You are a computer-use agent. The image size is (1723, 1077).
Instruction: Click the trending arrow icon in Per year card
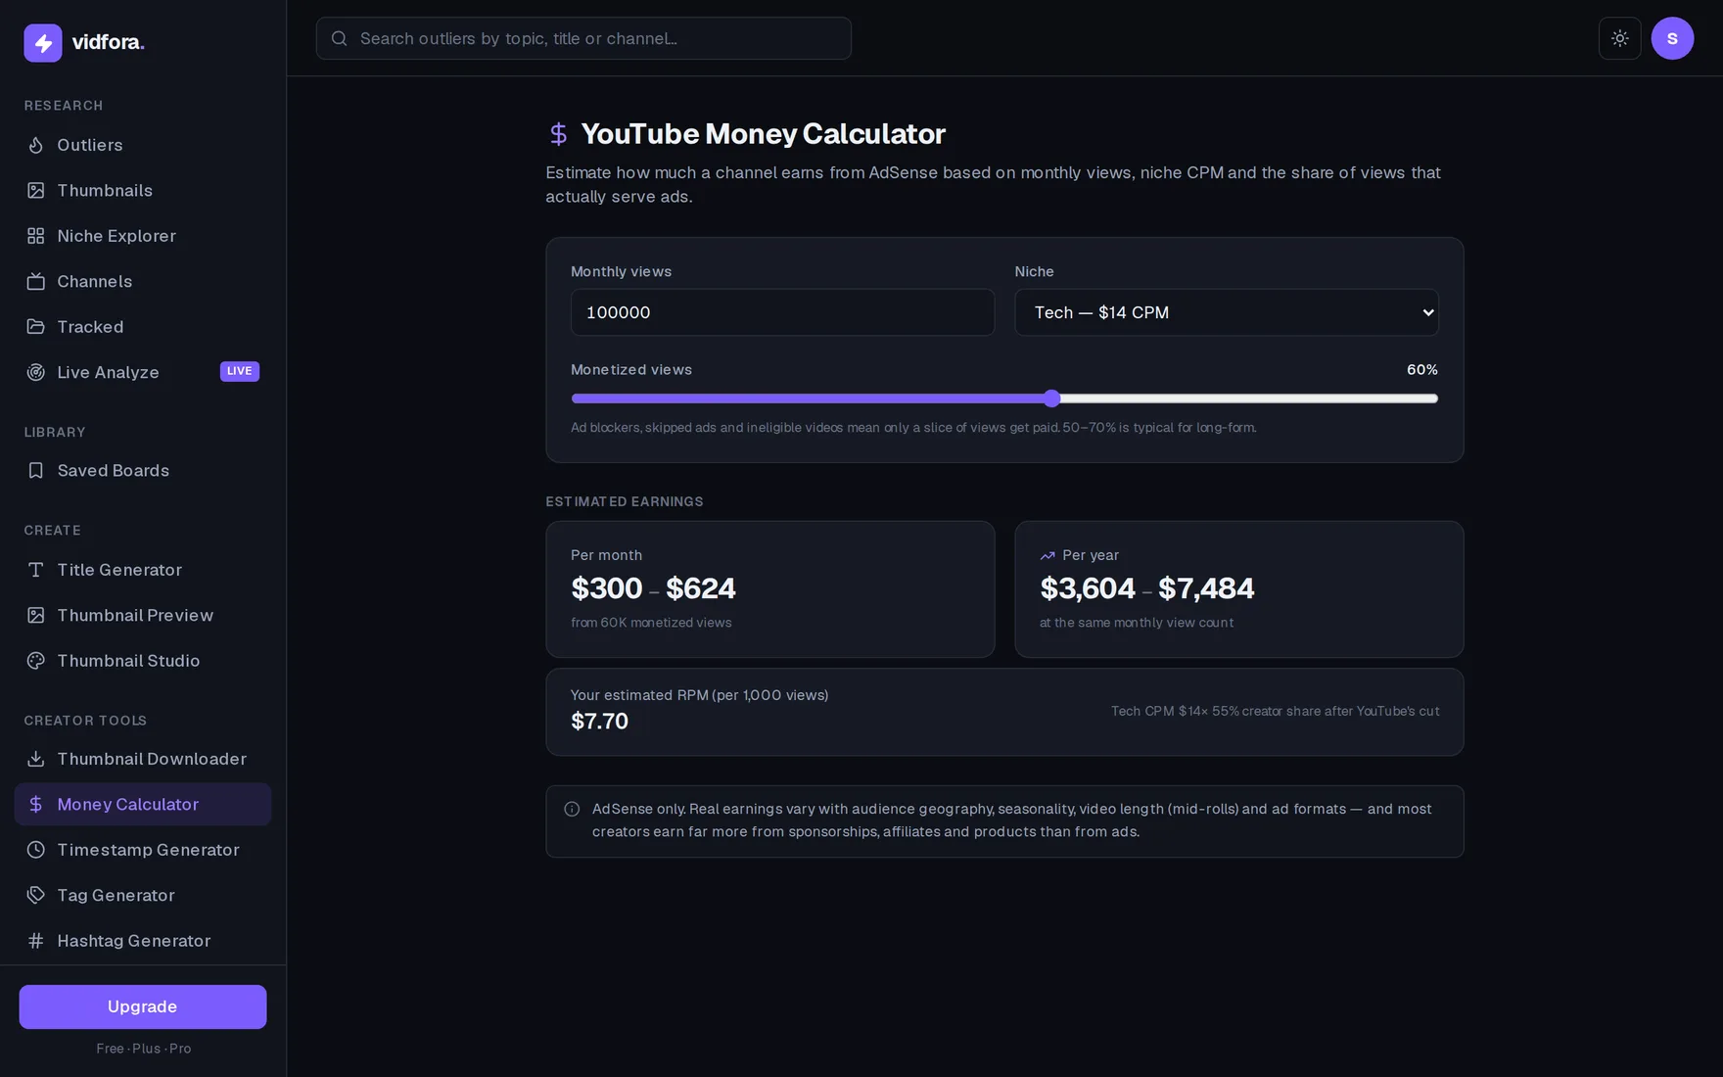point(1048,555)
